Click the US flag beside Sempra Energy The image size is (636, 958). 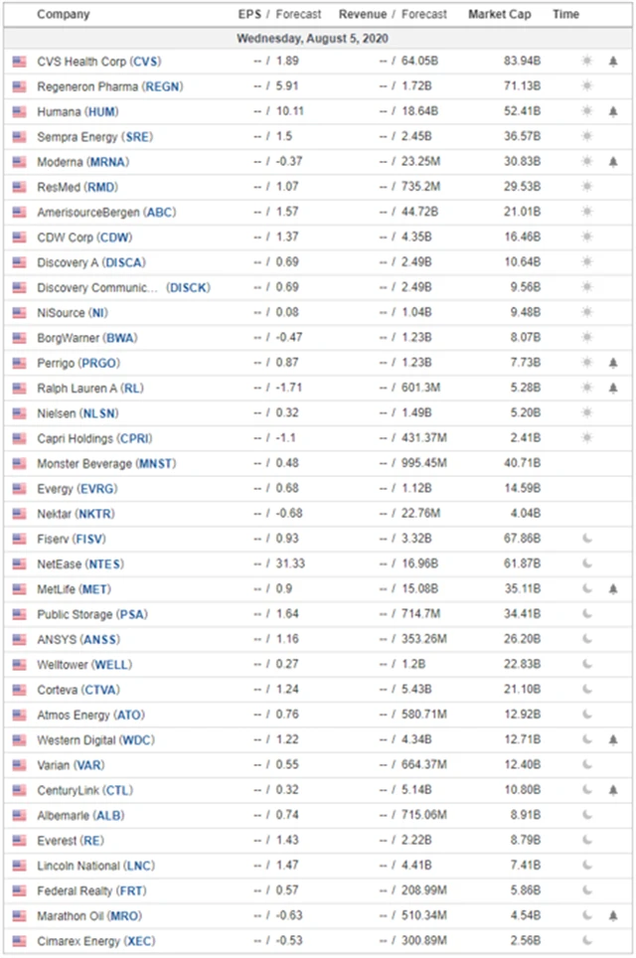(x=19, y=136)
